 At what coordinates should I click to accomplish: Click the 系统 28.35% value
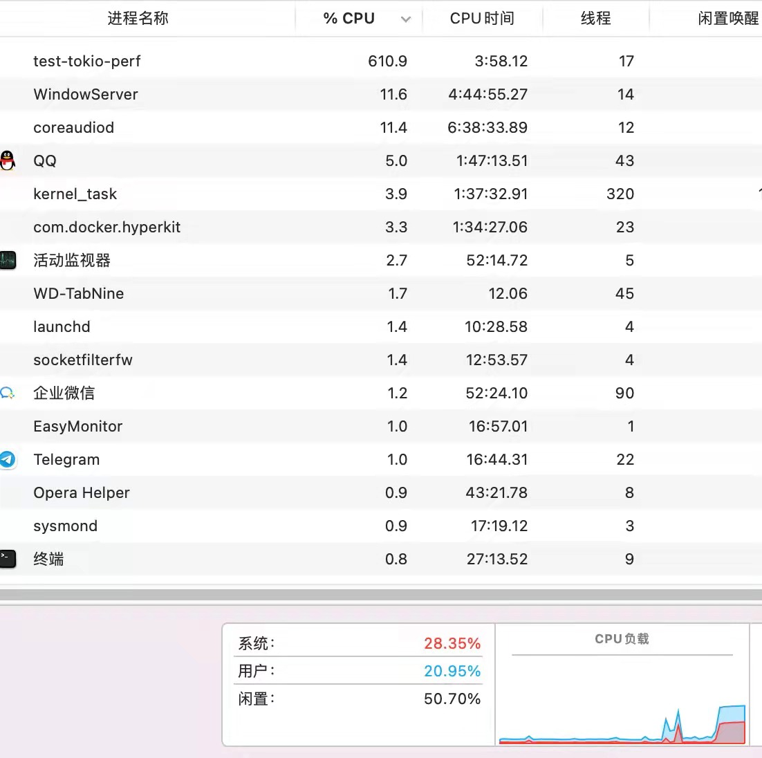coord(452,643)
